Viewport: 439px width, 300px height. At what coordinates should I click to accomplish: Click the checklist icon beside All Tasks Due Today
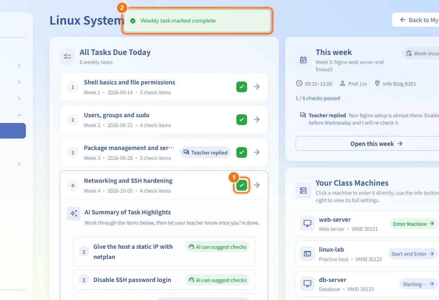pyautogui.click(x=67, y=57)
